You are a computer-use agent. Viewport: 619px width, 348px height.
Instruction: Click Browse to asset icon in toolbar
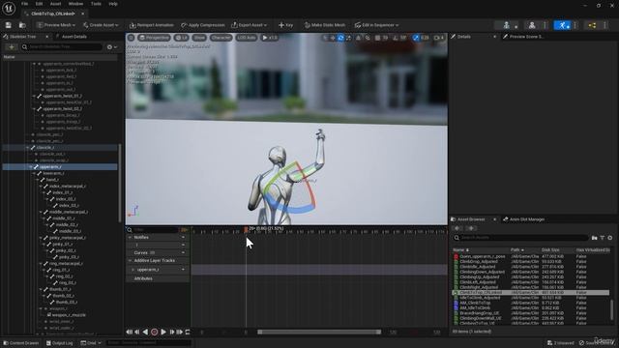(x=22, y=25)
